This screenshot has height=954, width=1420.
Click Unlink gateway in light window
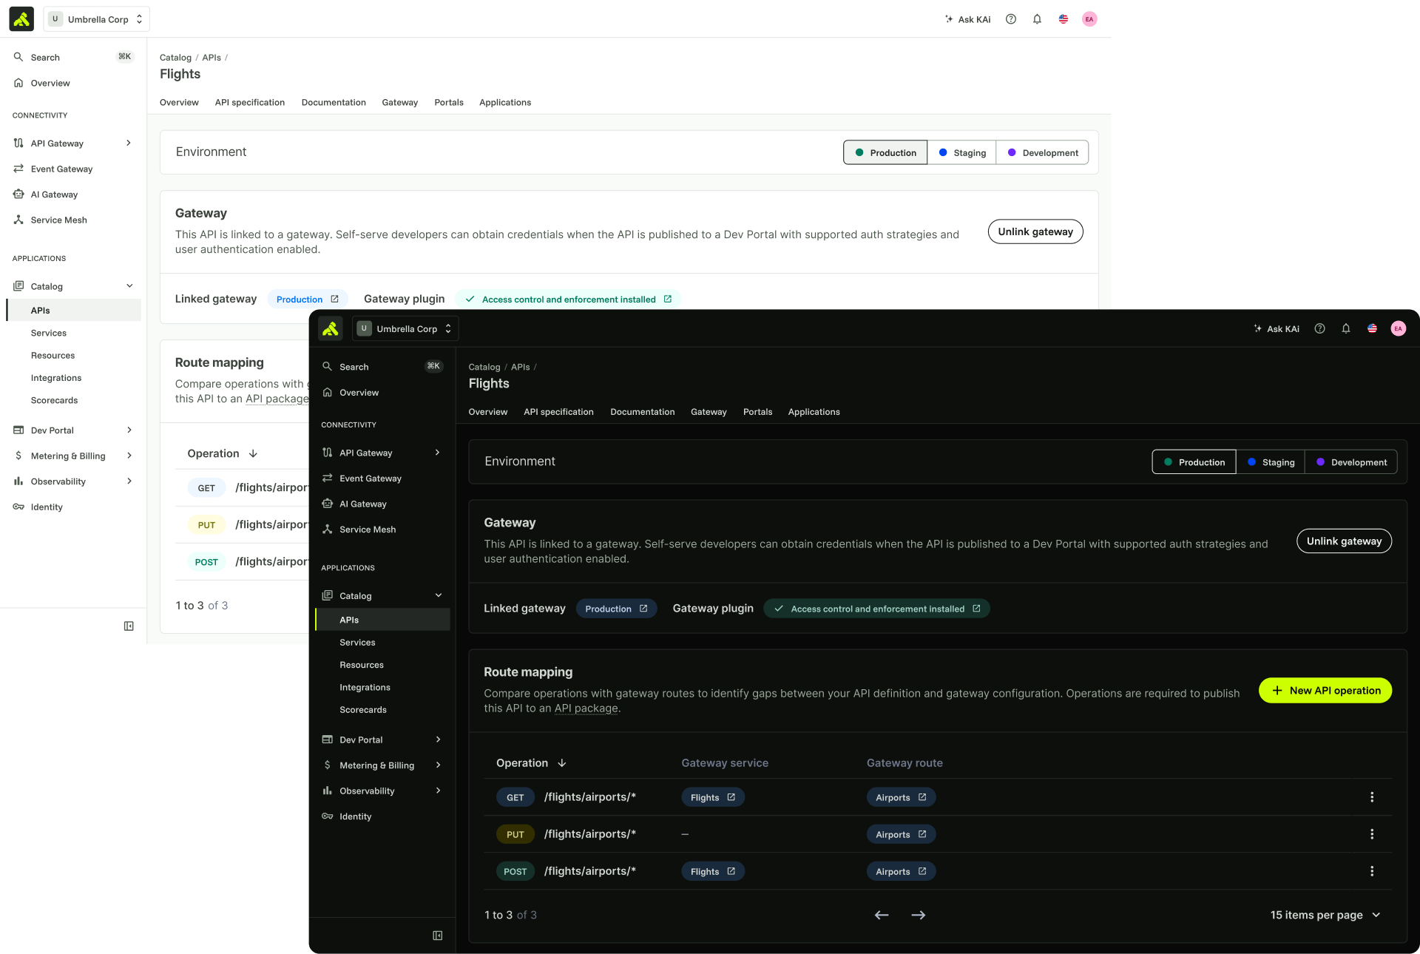pos(1035,231)
